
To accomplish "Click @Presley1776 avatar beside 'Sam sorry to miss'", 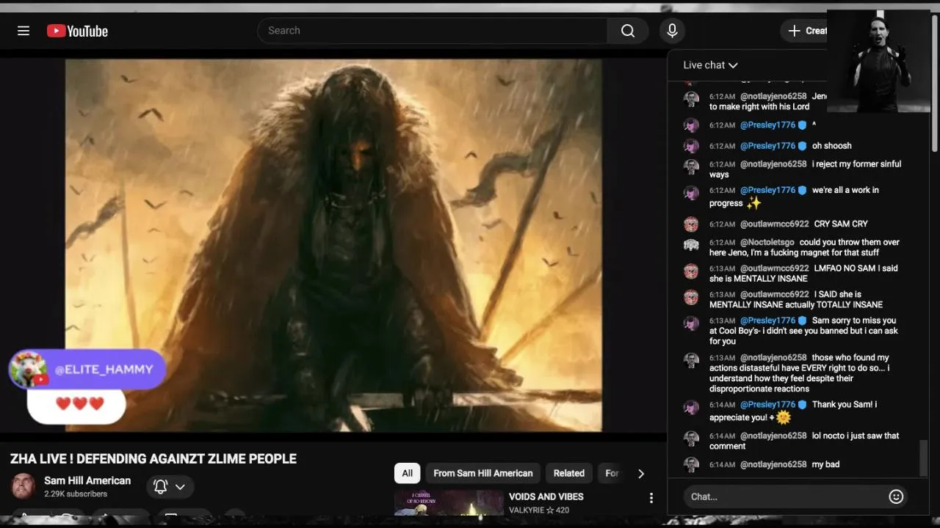I will [691, 323].
